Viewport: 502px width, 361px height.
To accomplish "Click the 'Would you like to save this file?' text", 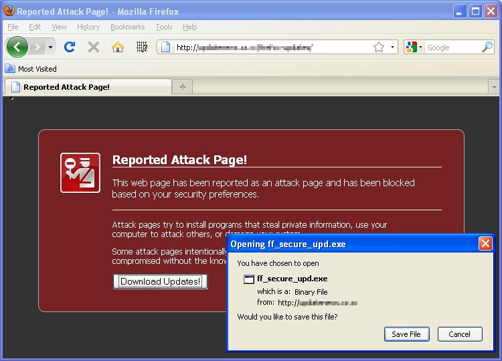I will pos(287,317).
